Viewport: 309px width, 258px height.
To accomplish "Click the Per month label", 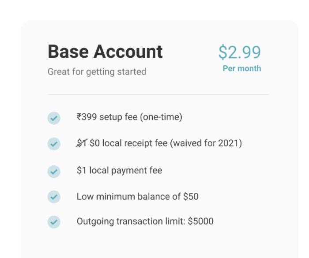I will tap(242, 68).
